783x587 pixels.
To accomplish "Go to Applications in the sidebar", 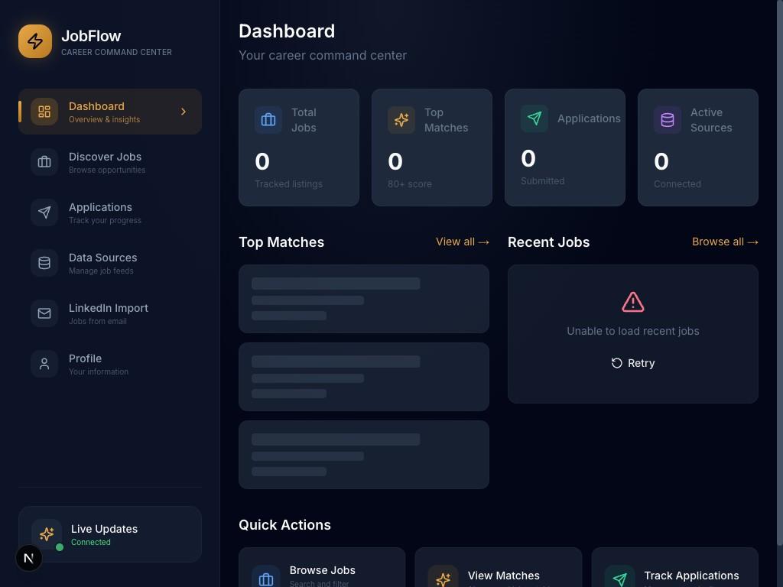I will pyautogui.click(x=110, y=212).
